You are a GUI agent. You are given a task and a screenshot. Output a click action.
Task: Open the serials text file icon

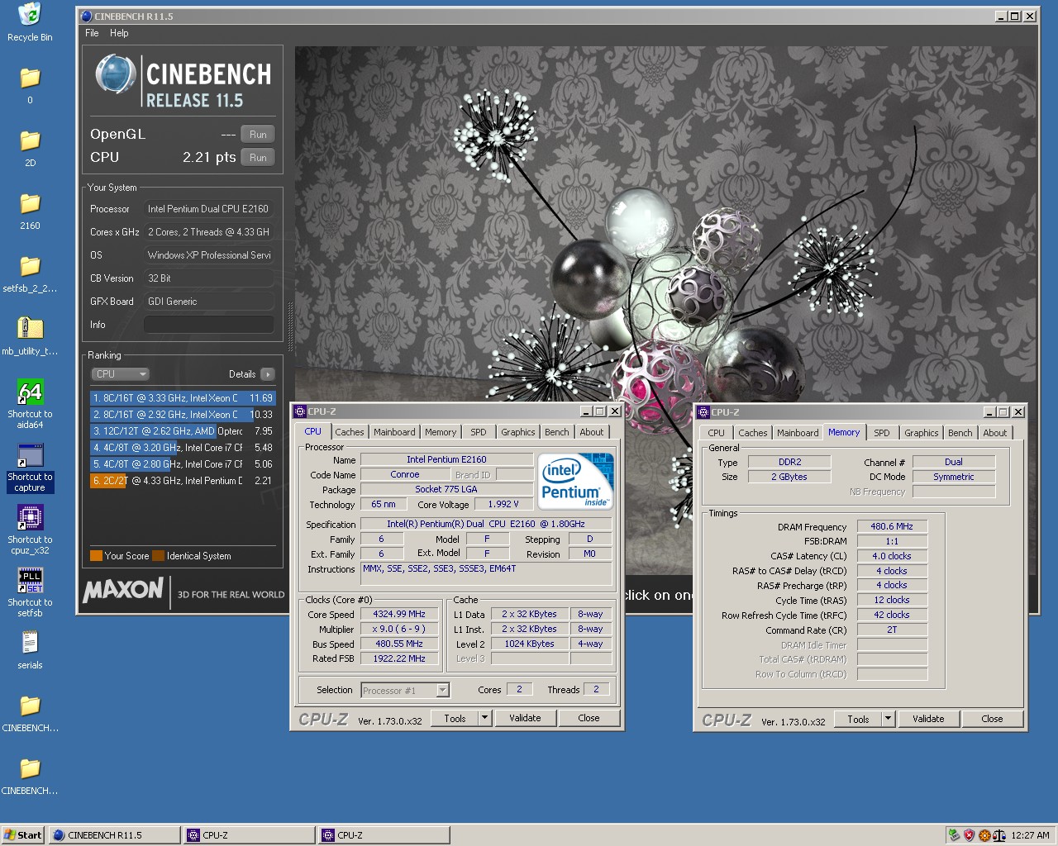(30, 643)
